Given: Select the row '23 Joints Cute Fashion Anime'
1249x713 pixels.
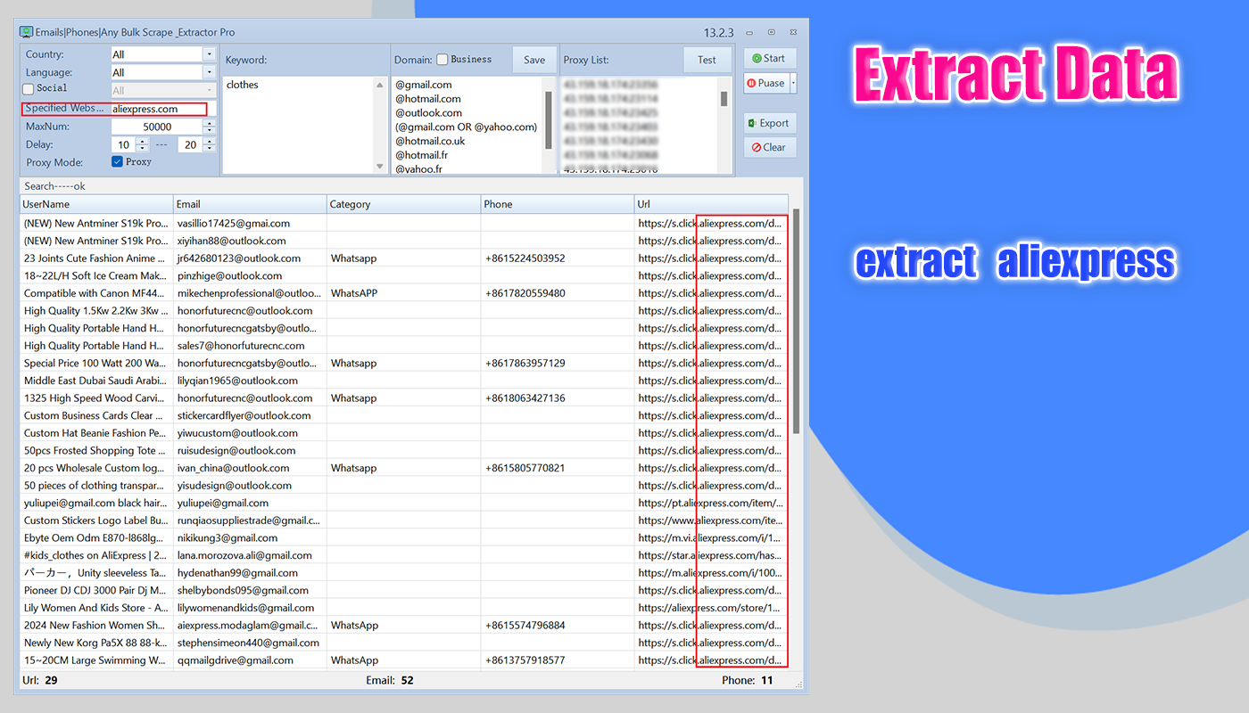Looking at the screenshot, I should pos(404,258).
